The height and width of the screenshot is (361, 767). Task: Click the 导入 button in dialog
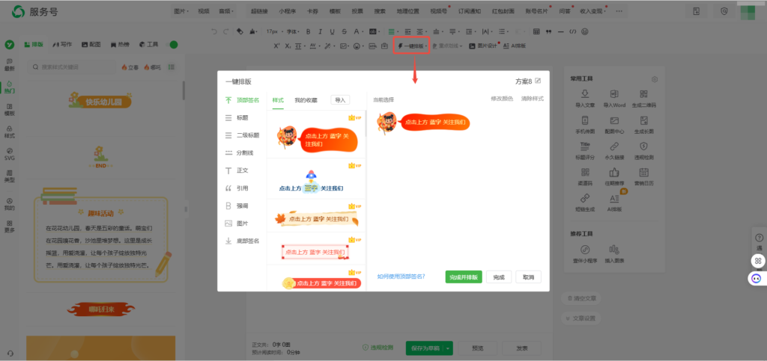coord(340,100)
